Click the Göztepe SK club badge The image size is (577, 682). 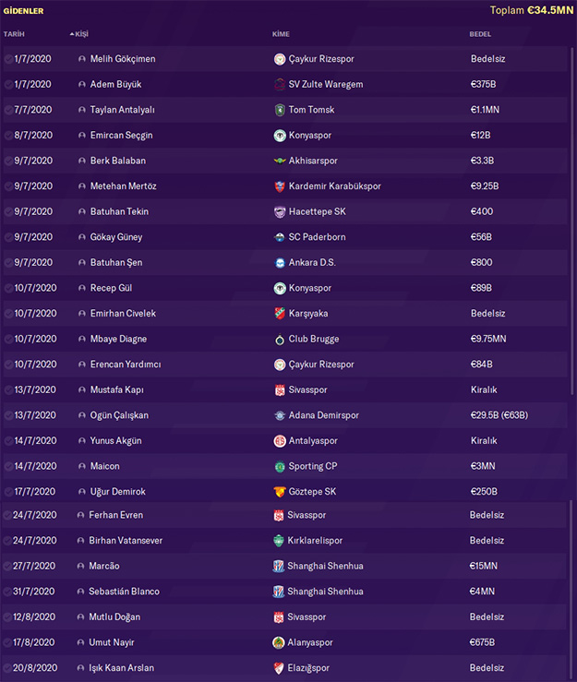coord(280,492)
